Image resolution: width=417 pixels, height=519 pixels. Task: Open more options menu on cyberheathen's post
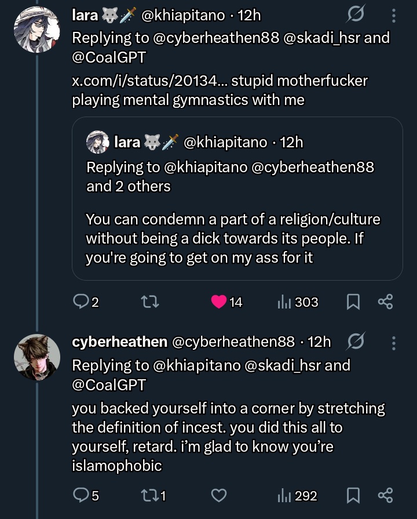(x=394, y=343)
